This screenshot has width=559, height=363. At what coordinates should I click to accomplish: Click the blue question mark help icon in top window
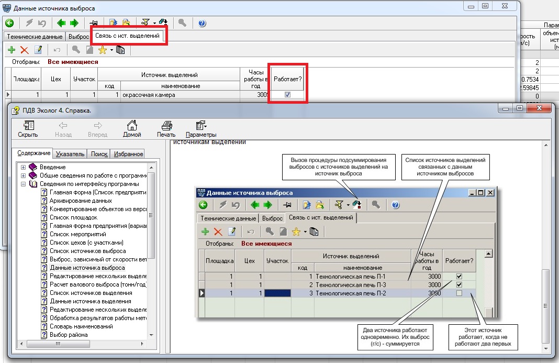click(202, 23)
